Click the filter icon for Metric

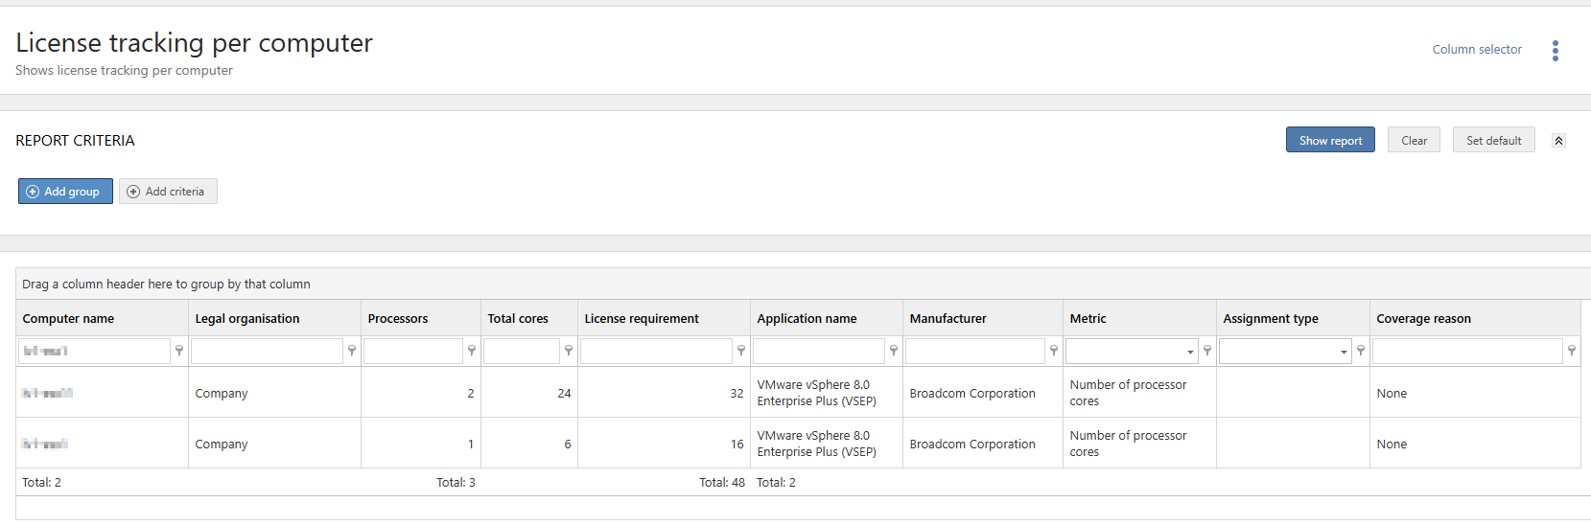click(x=1207, y=352)
